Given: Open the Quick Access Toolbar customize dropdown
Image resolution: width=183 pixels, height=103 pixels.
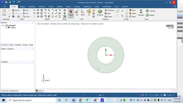Looking at the screenshot, I should click(25, 2).
